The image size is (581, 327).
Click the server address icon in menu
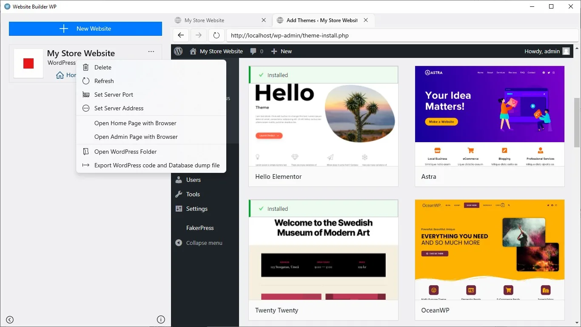86,108
